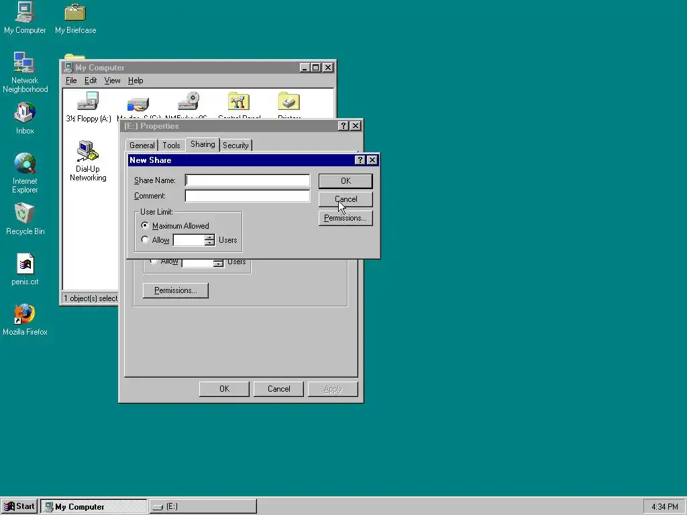Click the help question mark in (E:) Properties
Viewport: 687px width, 515px height.
[x=343, y=126]
